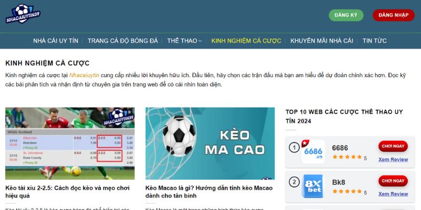
Task: Go to Nhà Cái Uy Tín page
Action: click(x=56, y=41)
